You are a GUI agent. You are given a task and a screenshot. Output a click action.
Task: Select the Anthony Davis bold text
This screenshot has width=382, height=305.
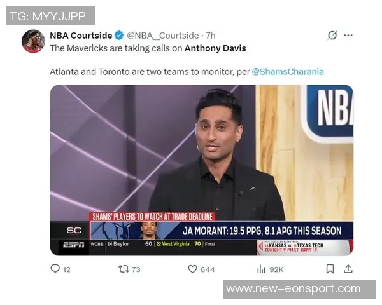point(215,48)
